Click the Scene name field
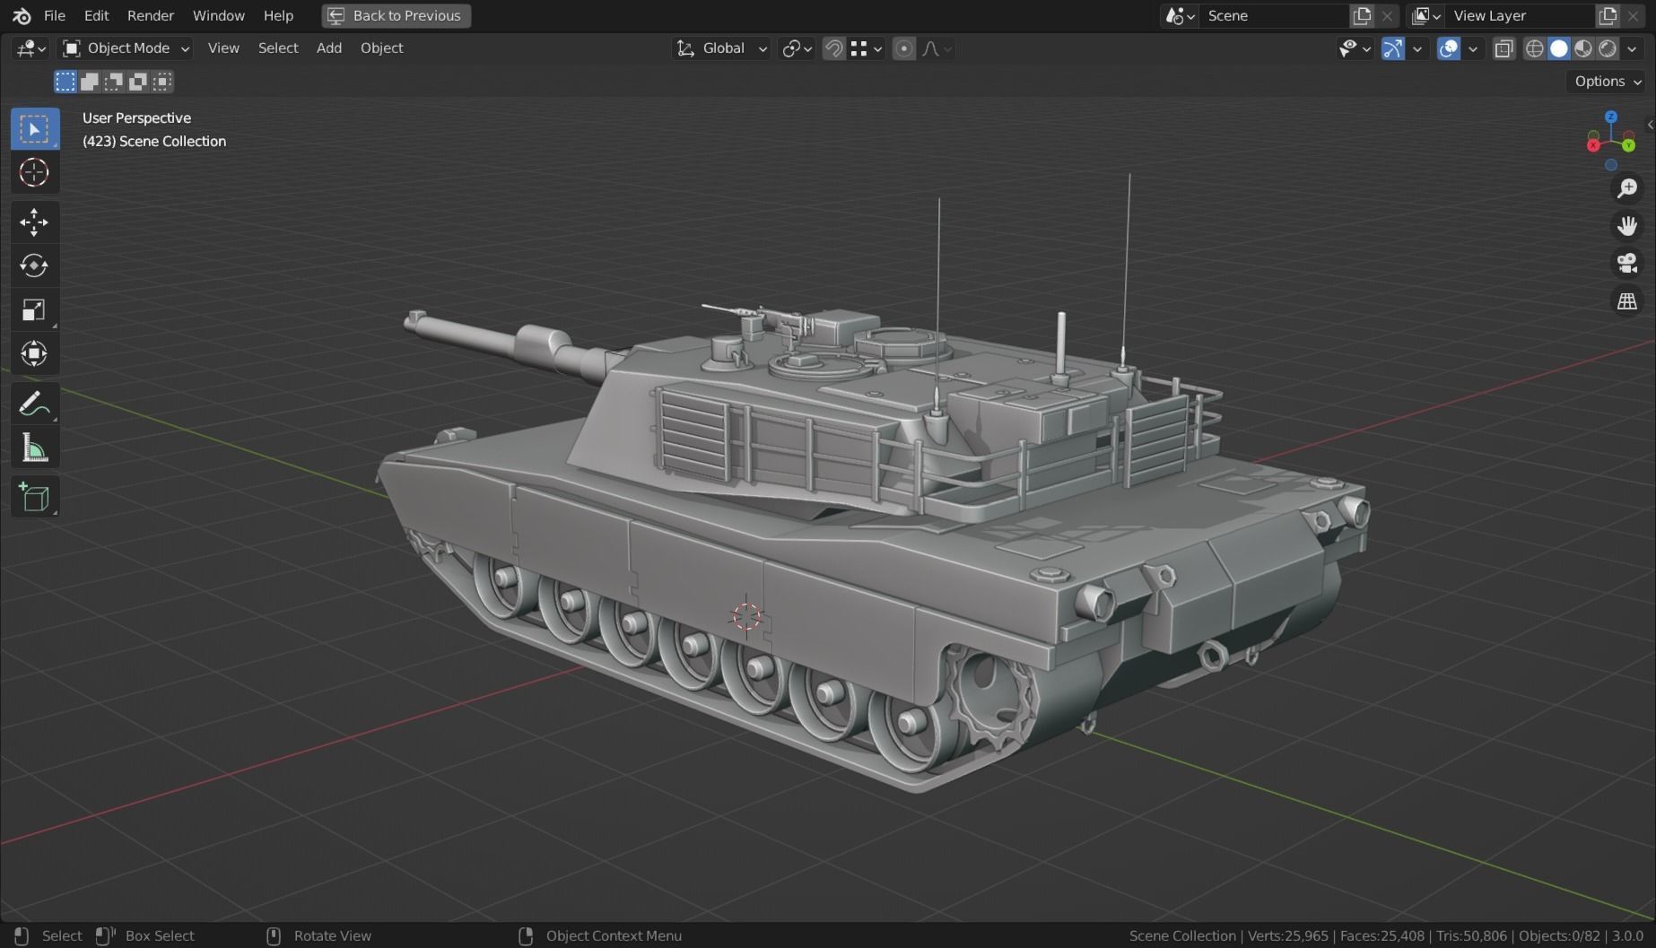Screen dimensions: 1656x948 click(x=1274, y=15)
